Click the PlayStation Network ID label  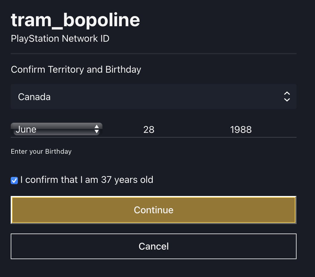coord(60,39)
